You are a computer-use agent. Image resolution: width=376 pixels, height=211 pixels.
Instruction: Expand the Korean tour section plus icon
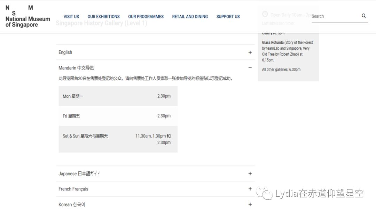point(250,204)
